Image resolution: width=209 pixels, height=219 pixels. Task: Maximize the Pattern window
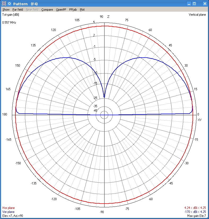pyautogui.click(x=194, y=4)
